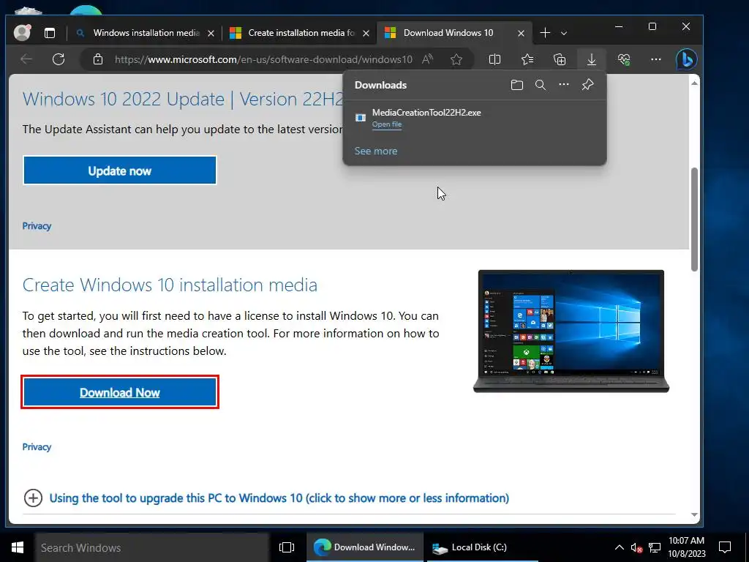The width and height of the screenshot is (749, 562).
Task: Search downloads with magnifier icon
Action: [541, 85]
